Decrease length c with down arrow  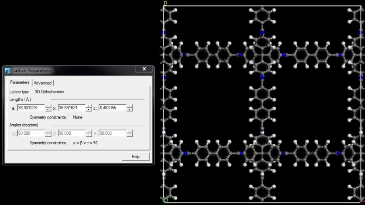(x=130, y=110)
